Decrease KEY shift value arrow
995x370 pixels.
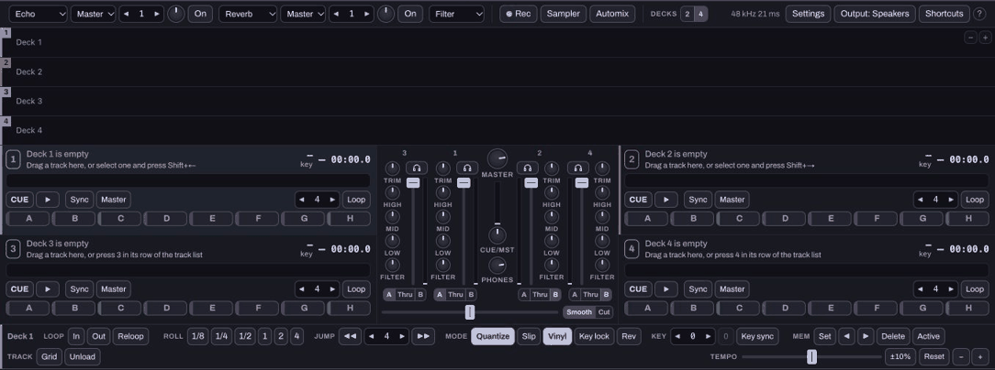677,336
